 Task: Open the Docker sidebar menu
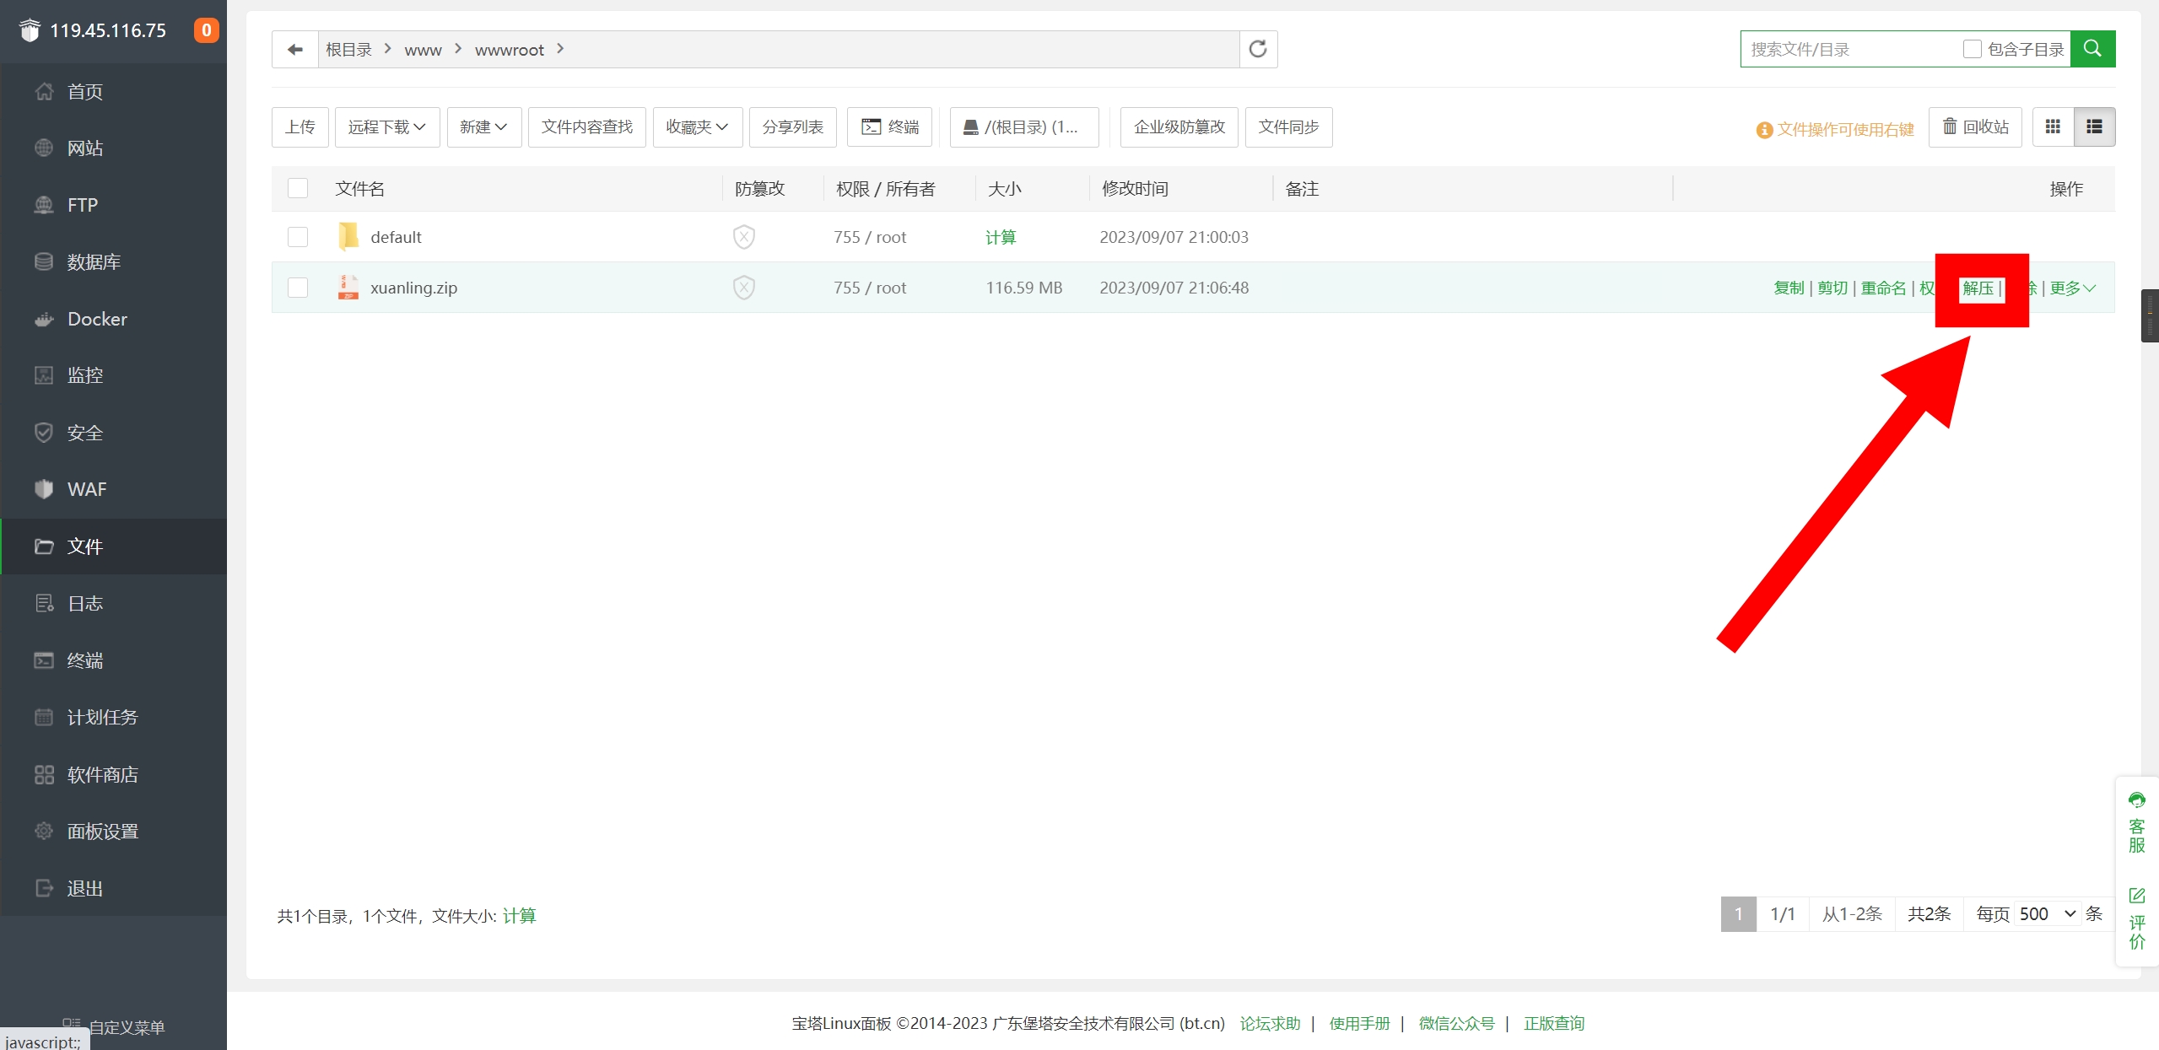coord(97,319)
